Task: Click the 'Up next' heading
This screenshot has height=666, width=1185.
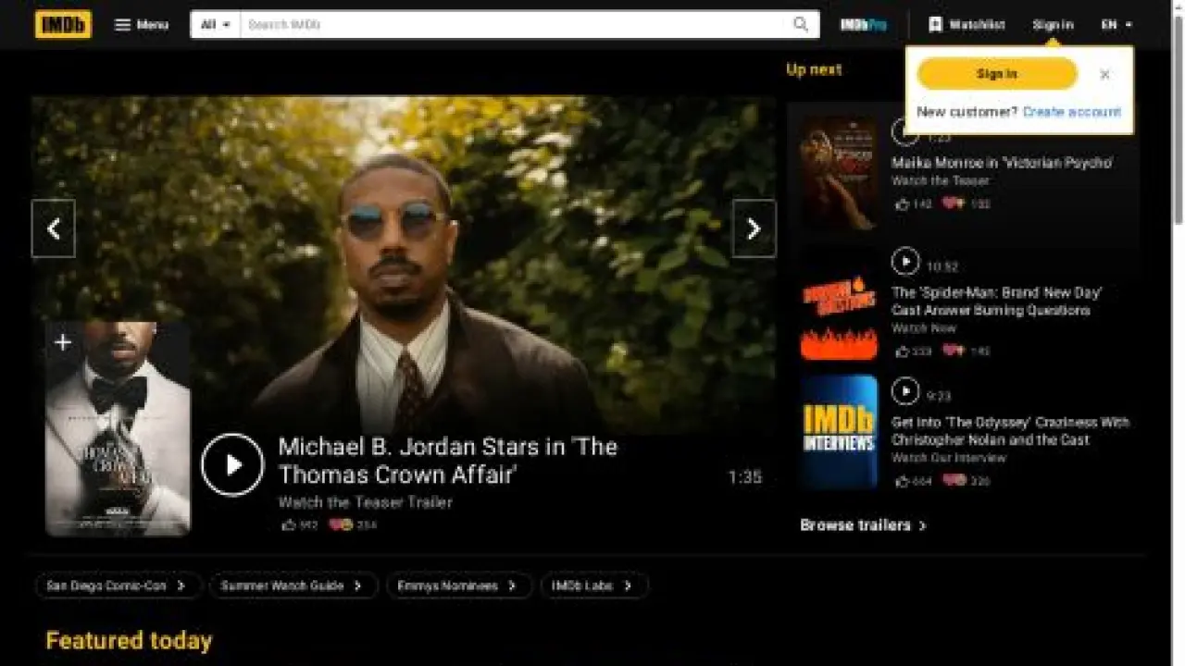Action: [814, 69]
